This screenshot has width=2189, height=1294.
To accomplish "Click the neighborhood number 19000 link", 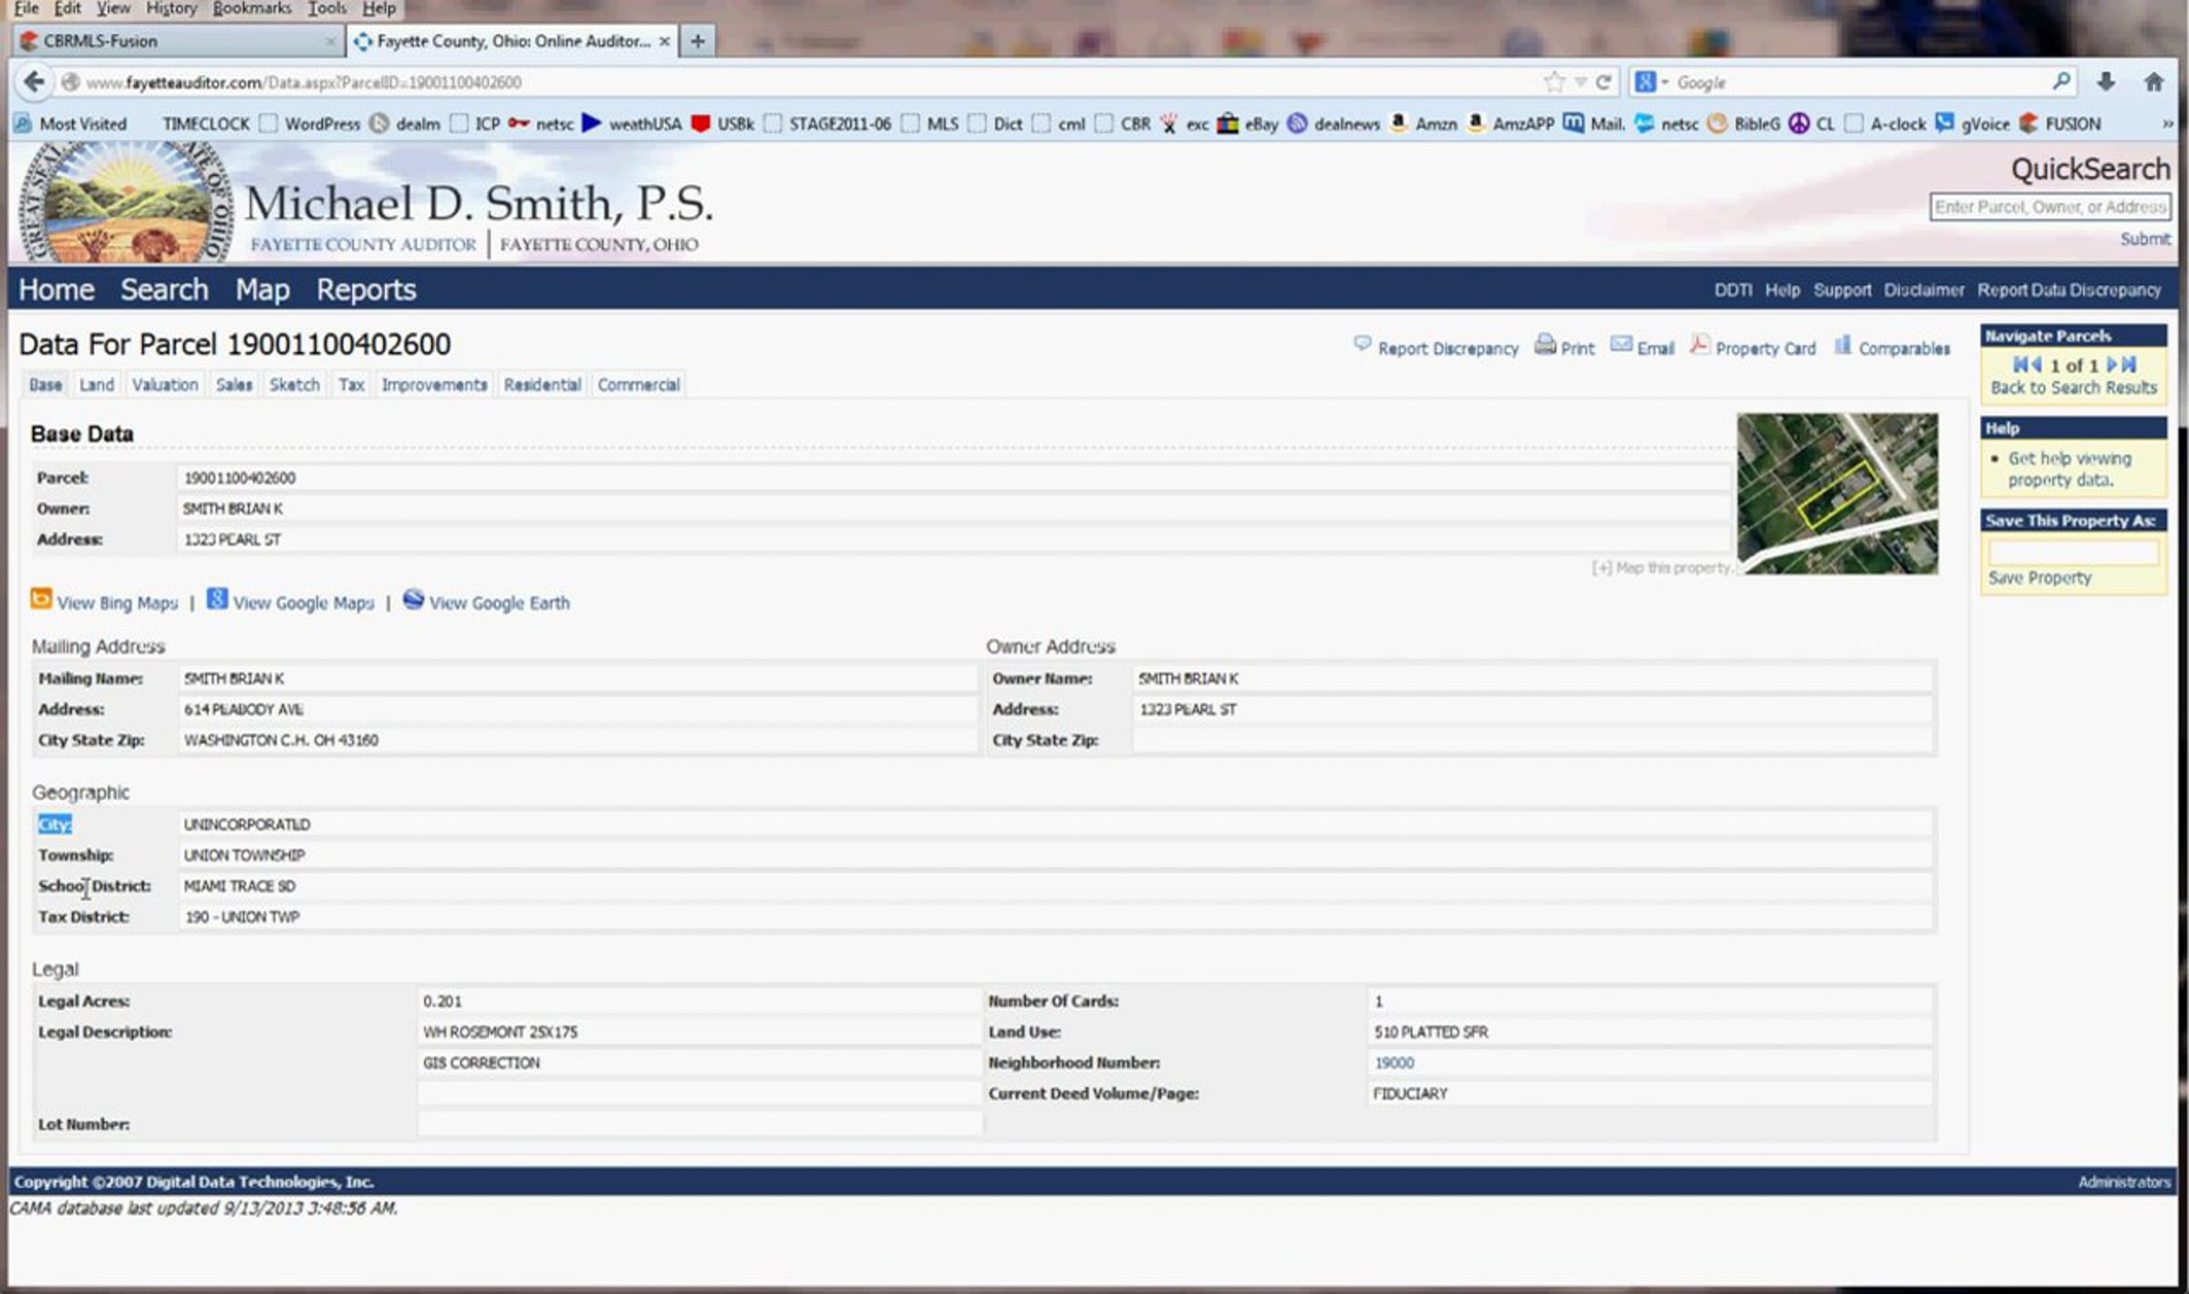I will coord(1395,1063).
